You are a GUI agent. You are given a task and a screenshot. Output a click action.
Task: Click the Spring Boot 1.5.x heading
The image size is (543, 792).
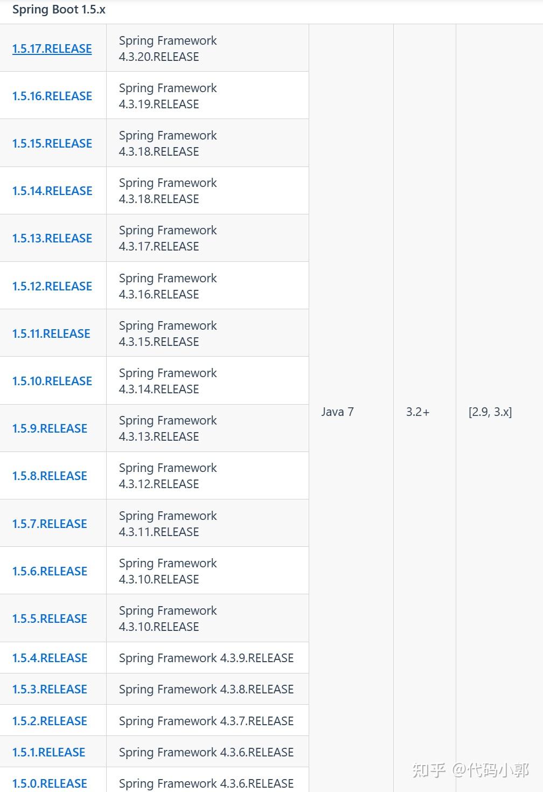(59, 10)
